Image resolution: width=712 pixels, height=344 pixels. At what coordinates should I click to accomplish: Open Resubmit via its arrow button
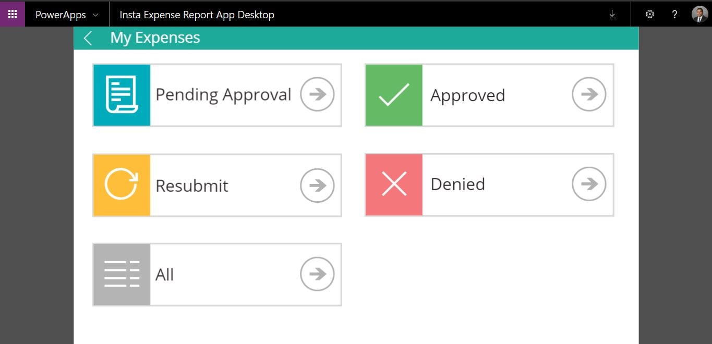click(x=317, y=185)
